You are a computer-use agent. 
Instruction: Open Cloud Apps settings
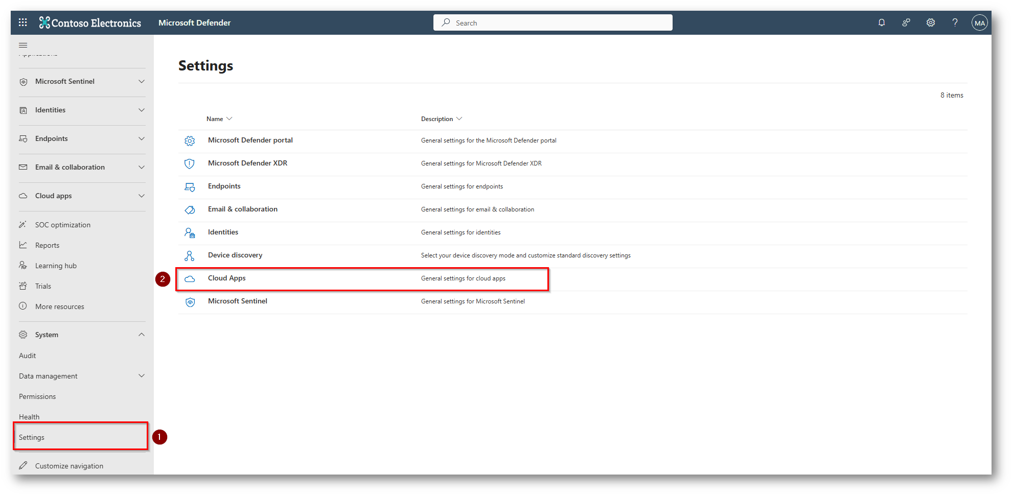[226, 278]
